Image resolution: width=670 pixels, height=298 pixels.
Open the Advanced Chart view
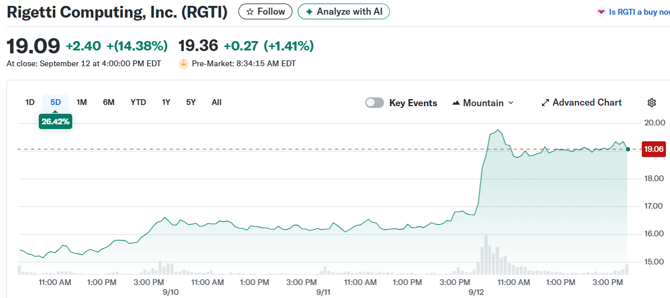click(581, 103)
